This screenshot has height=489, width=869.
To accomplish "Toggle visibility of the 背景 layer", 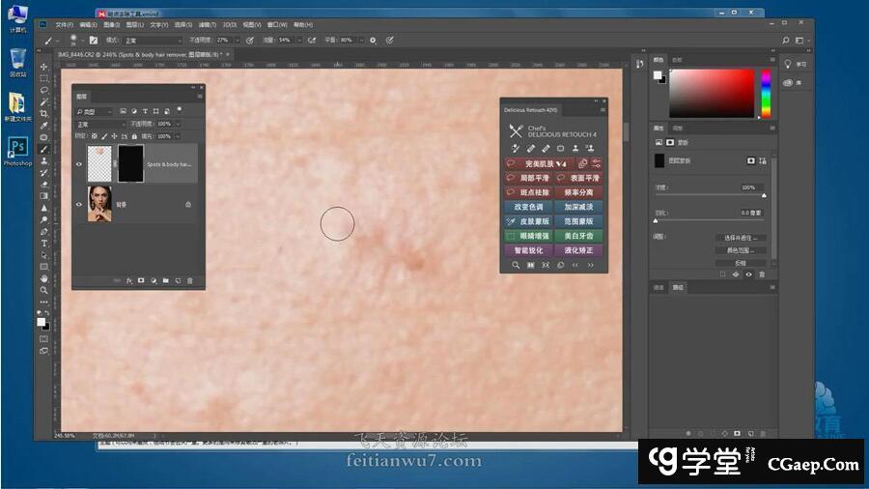I will coord(79,204).
